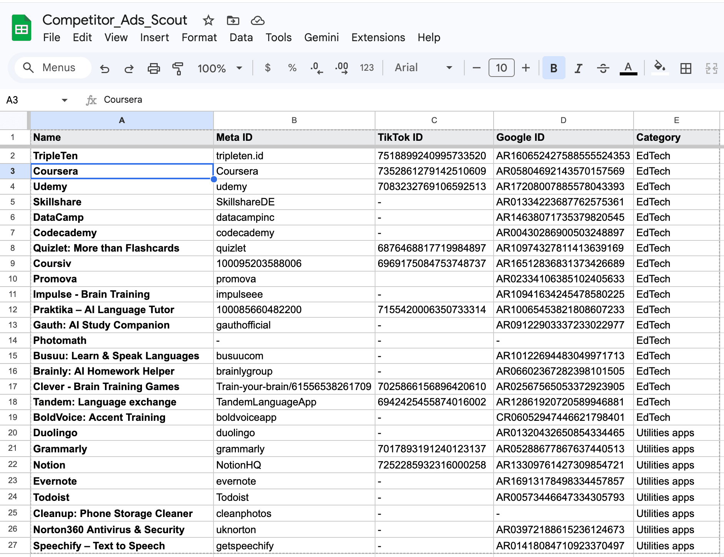The height and width of the screenshot is (557, 724).
Task: Select the Udemy name cell
Action: click(122, 187)
